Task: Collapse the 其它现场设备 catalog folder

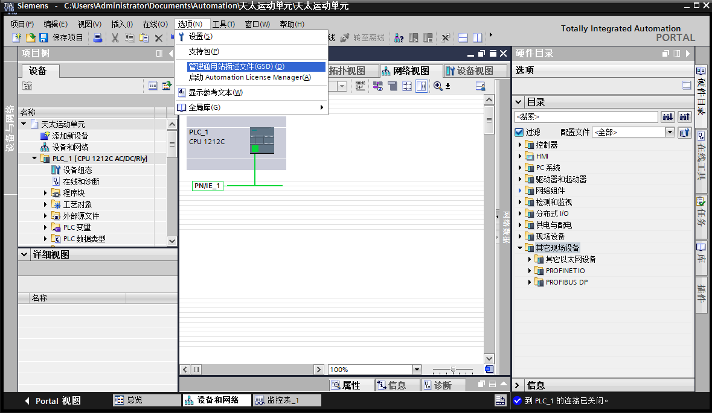Action: (x=520, y=248)
